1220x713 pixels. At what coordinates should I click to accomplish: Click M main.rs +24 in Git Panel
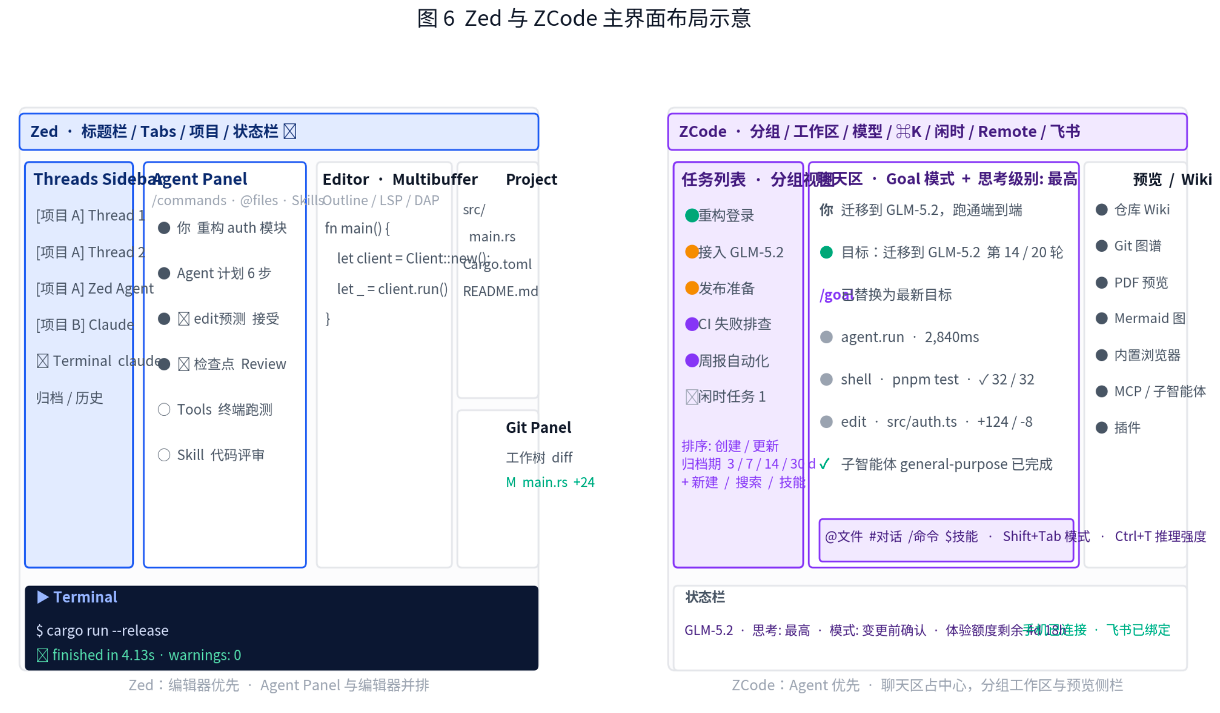point(550,482)
